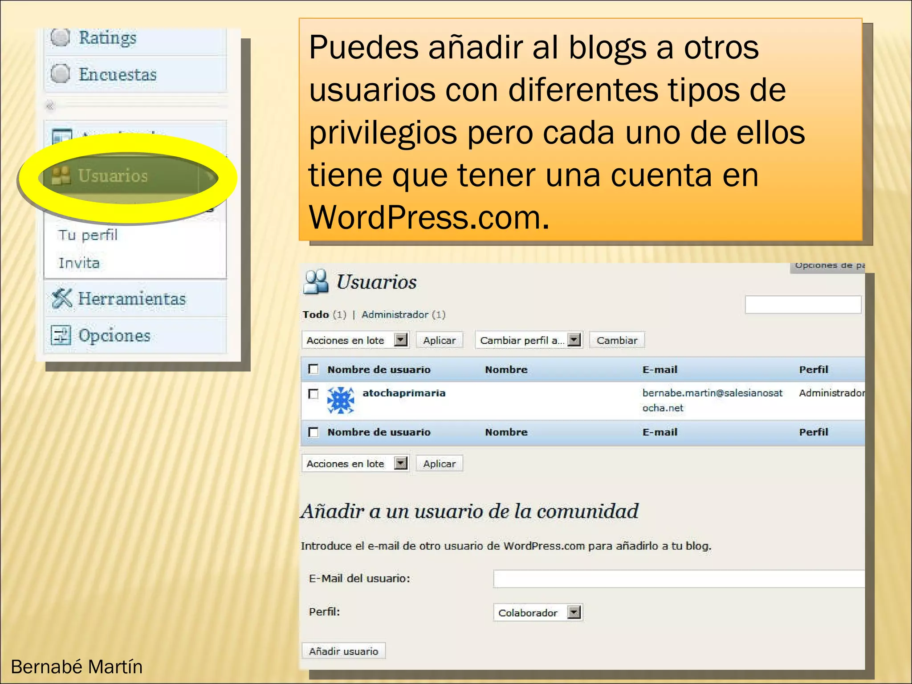Image resolution: width=912 pixels, height=684 pixels.
Task: Click the Usuarios page heading icon
Action: [x=316, y=281]
